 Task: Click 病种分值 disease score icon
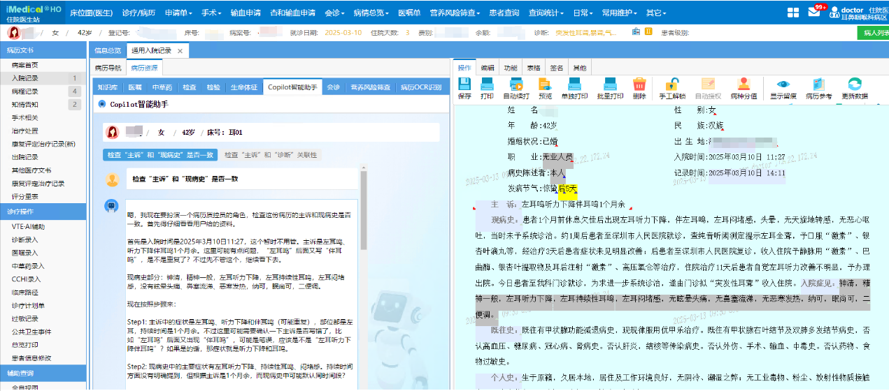pos(744,84)
